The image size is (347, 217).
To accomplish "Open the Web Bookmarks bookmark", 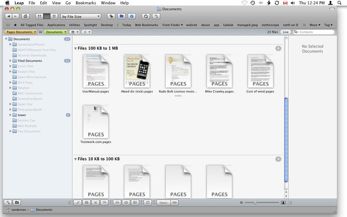I will click(x=147, y=25).
